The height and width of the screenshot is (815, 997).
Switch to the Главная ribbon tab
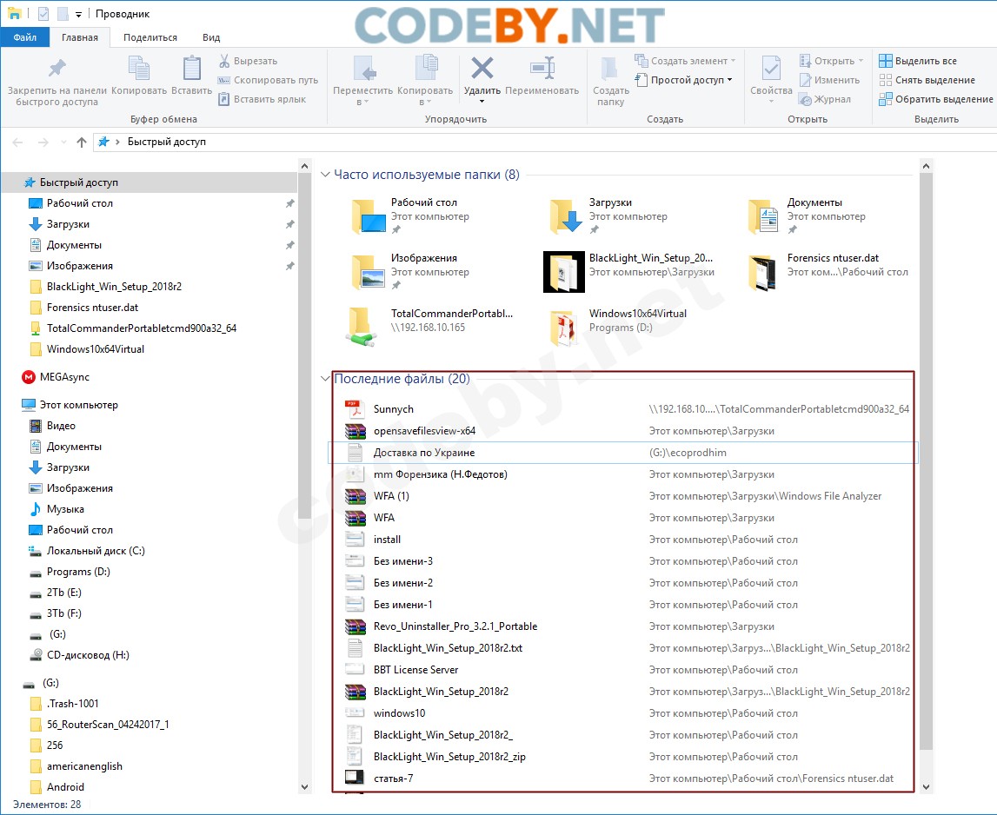[x=79, y=37]
